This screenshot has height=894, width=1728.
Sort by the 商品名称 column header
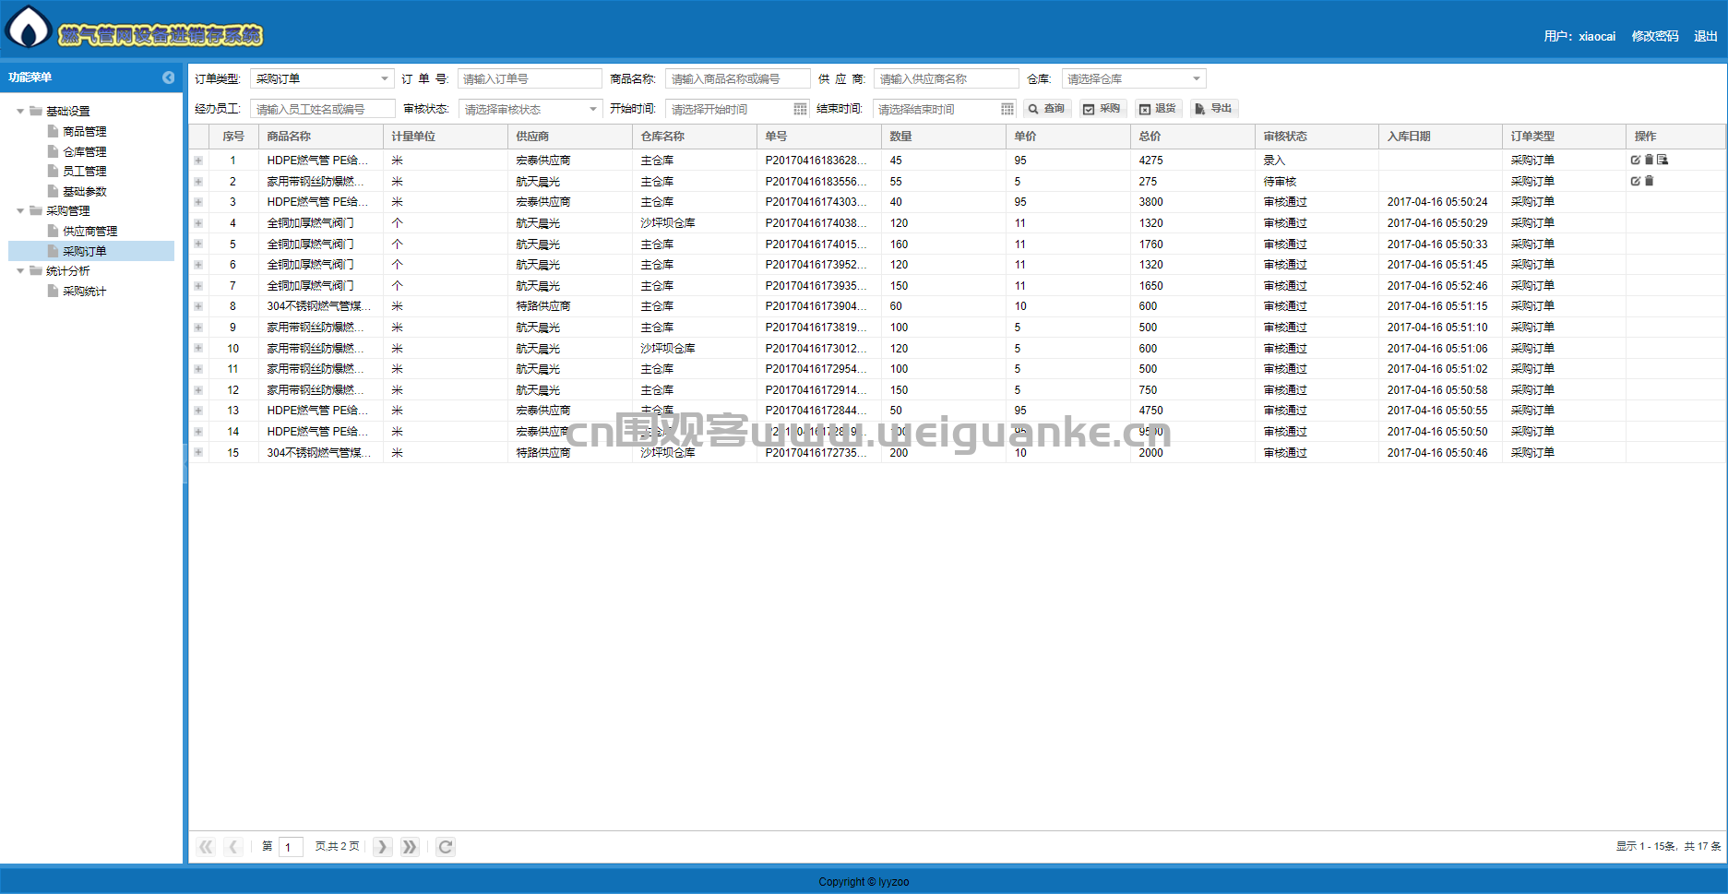click(320, 137)
